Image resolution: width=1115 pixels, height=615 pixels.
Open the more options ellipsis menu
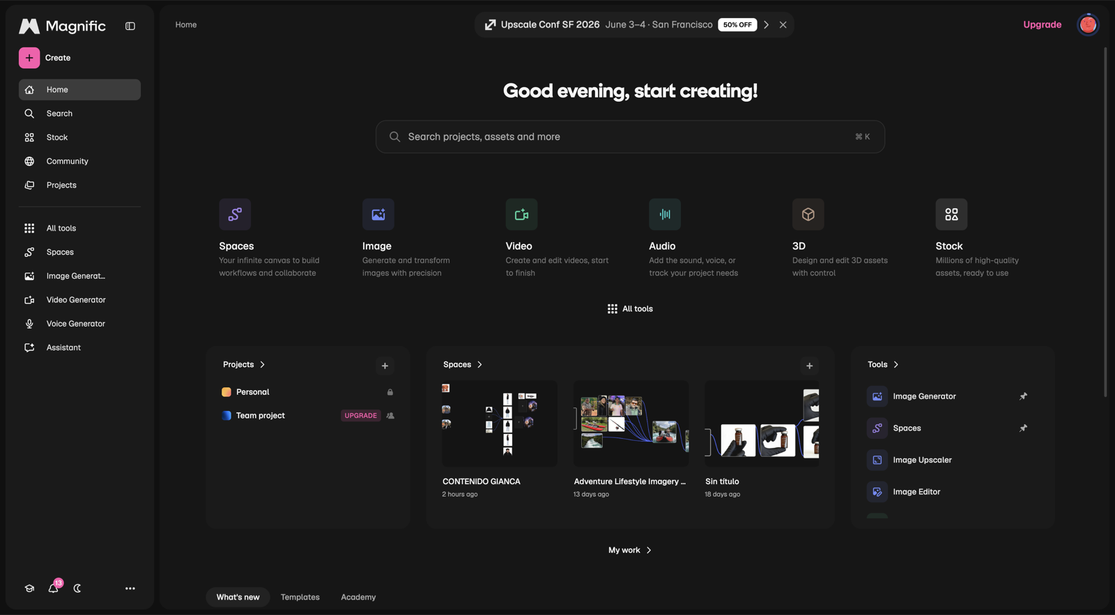[x=130, y=589]
